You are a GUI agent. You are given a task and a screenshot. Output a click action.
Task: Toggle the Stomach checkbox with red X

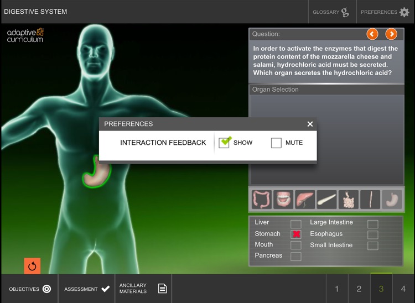click(295, 234)
